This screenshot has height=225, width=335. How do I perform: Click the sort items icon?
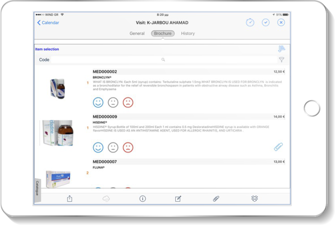tap(282, 49)
